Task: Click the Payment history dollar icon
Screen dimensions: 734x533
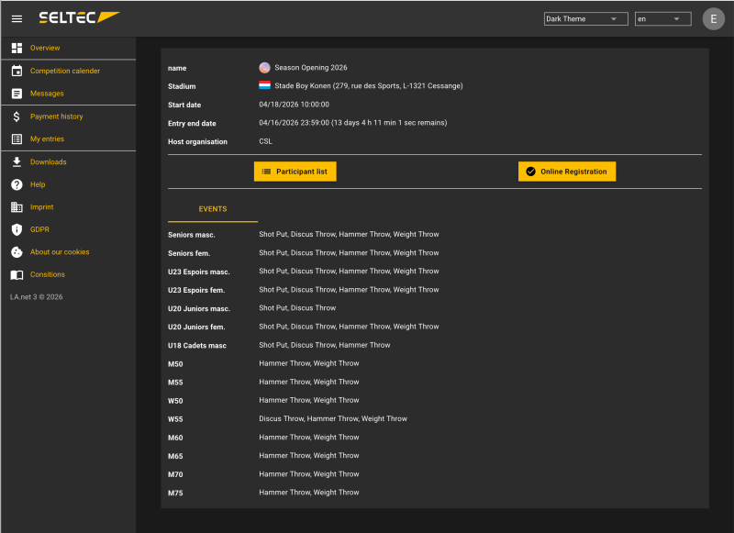Action: [x=17, y=117]
